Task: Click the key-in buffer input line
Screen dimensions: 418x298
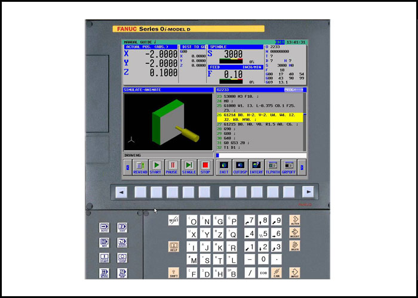Action: click(262, 156)
